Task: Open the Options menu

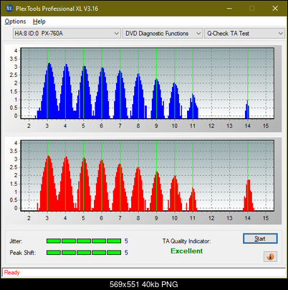Action: pyautogui.click(x=15, y=22)
